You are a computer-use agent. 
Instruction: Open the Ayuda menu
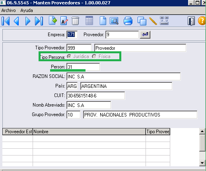27,10
